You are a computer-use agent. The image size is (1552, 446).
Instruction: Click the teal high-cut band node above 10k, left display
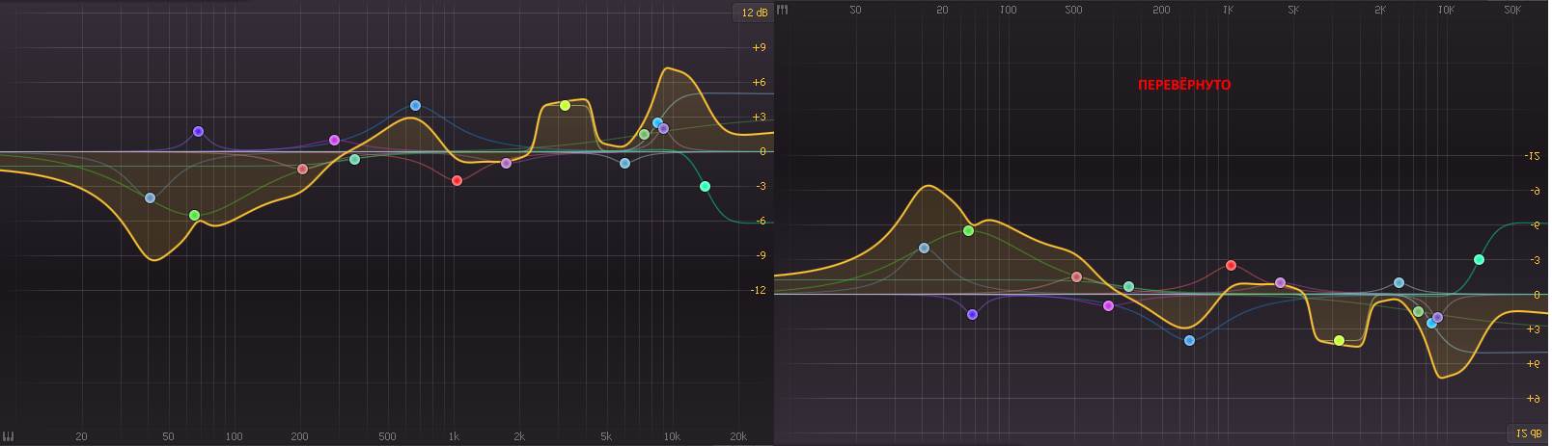(x=706, y=186)
